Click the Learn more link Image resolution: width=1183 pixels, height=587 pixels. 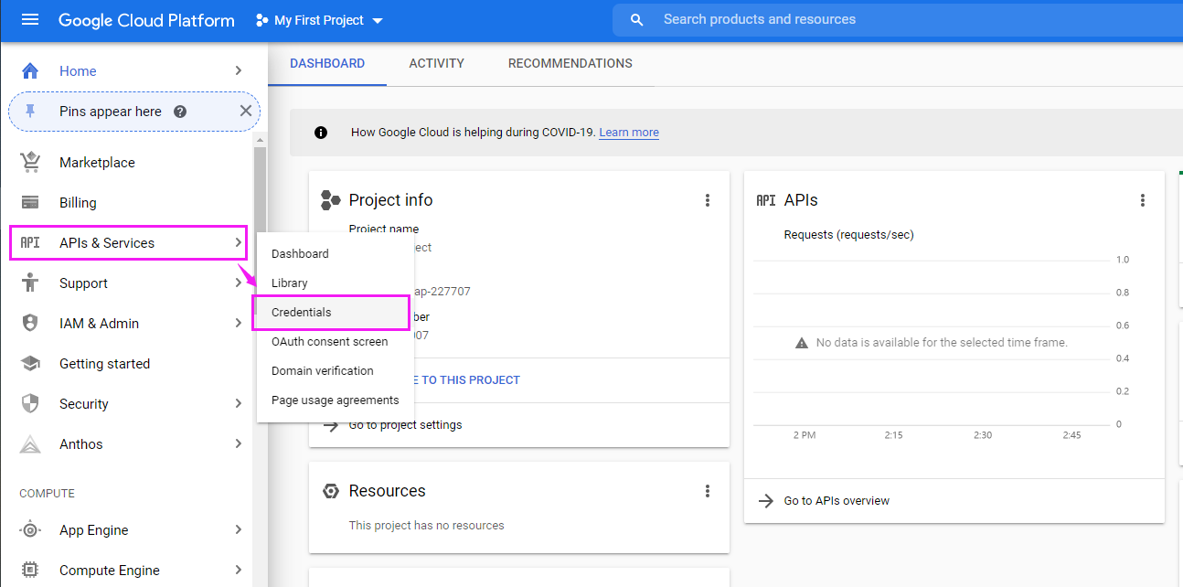pyautogui.click(x=629, y=133)
